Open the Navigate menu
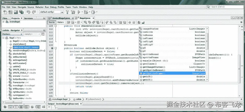Image resolution: width=245 pixels, height=112 pixels. 22,7
